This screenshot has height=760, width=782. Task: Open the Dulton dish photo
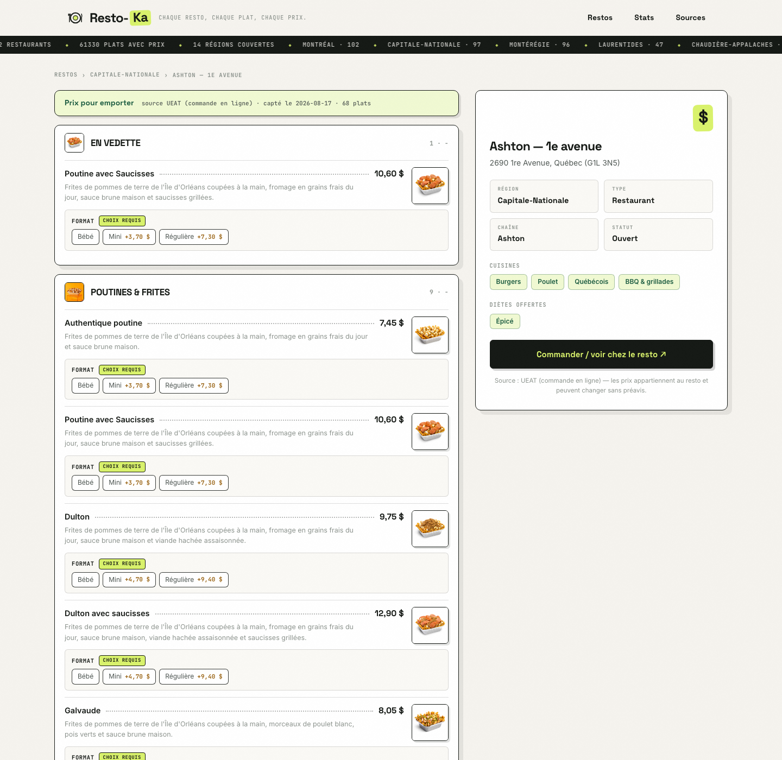tap(430, 529)
